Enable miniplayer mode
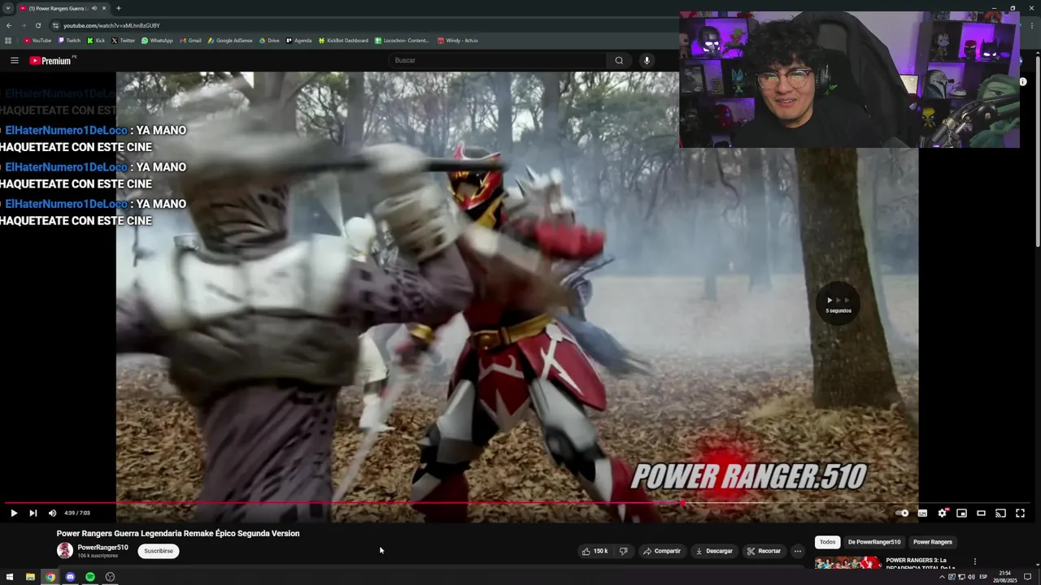Viewport: 1041px width, 585px height. pyautogui.click(x=961, y=513)
